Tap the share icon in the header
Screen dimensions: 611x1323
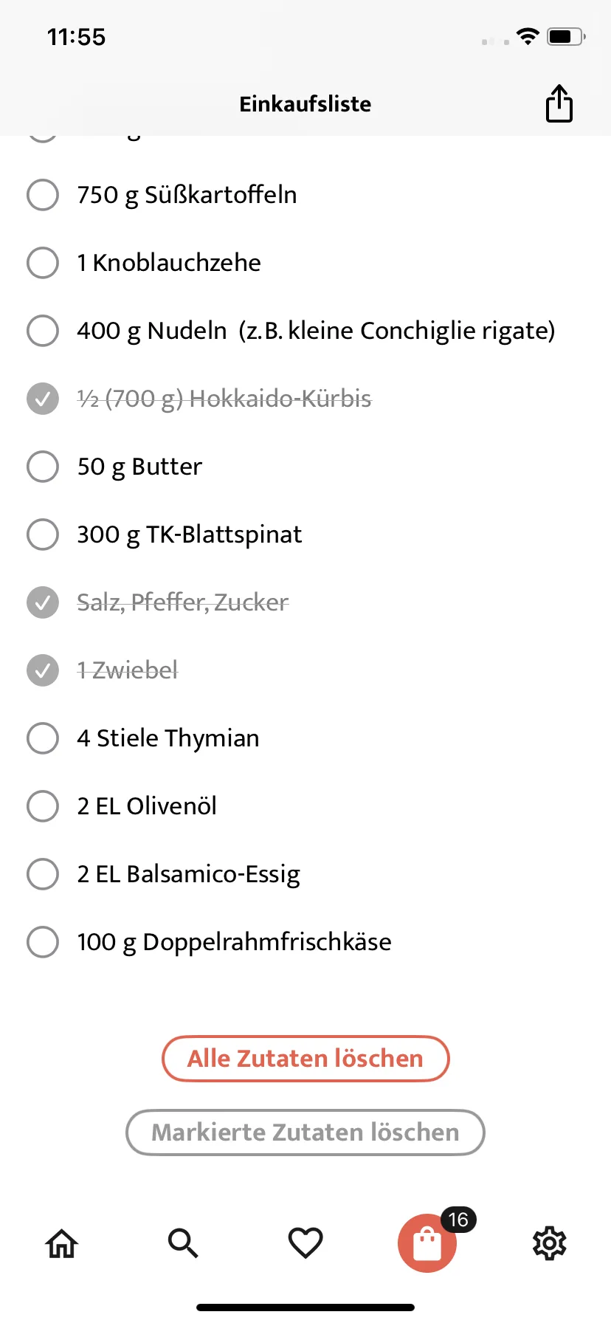(x=559, y=103)
